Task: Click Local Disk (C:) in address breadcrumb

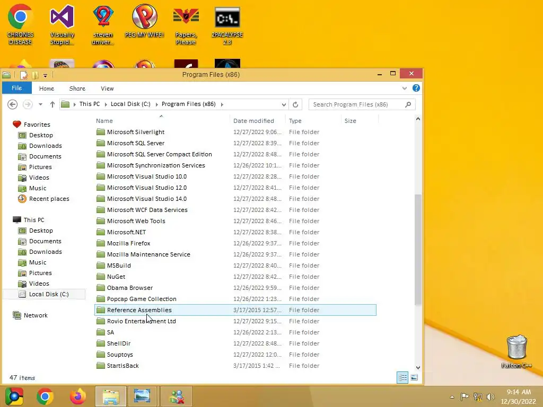Action: click(x=130, y=104)
